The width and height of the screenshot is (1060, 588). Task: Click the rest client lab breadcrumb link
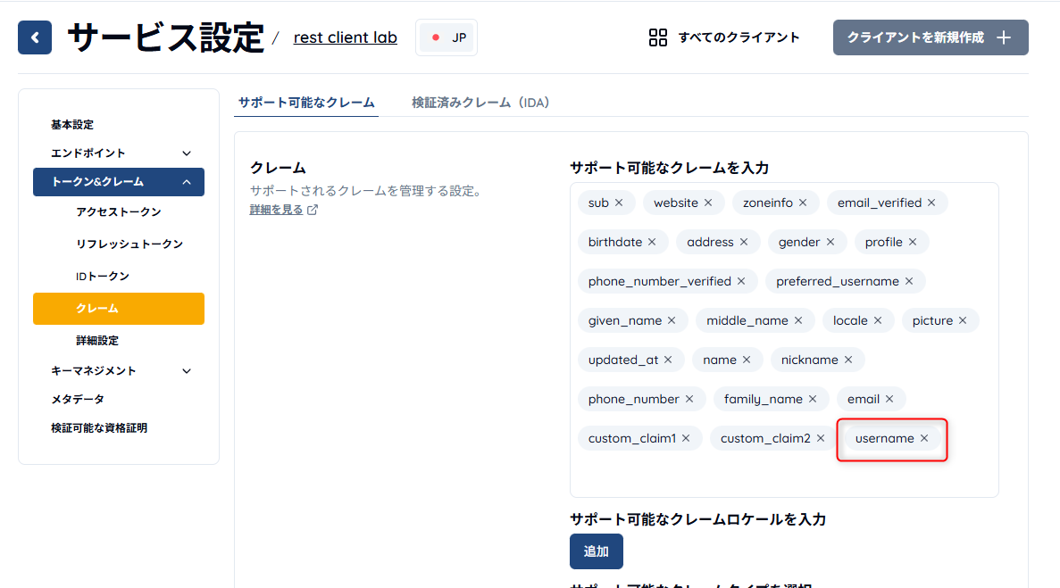click(345, 37)
